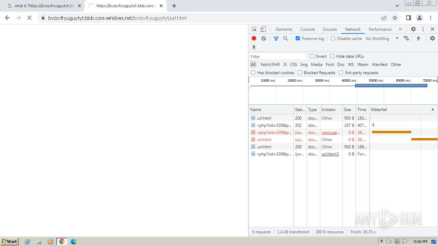Close the DevTools panel

click(x=433, y=29)
